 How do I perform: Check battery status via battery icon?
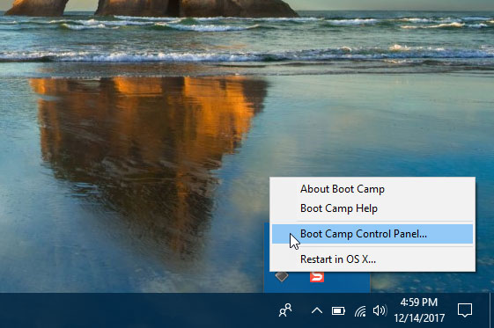338,311
